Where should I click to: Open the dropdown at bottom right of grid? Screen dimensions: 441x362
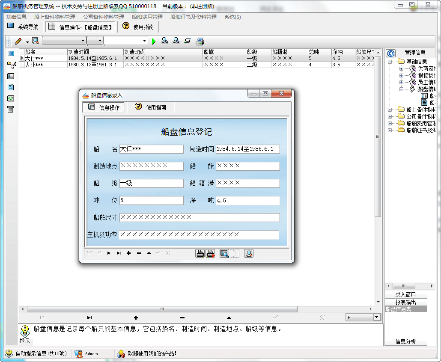[x=377, y=317]
